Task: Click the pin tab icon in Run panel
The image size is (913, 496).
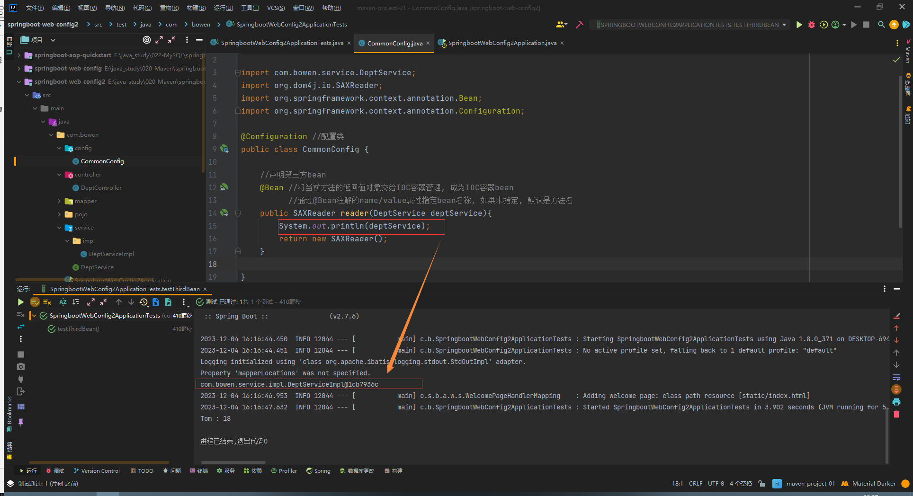Action: click(x=21, y=422)
